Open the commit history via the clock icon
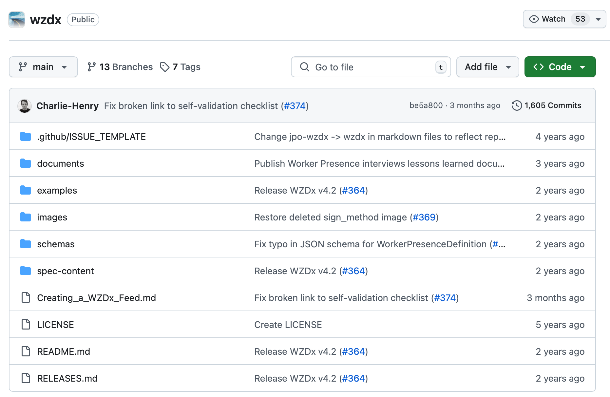Image resolution: width=610 pixels, height=397 pixels. point(517,105)
